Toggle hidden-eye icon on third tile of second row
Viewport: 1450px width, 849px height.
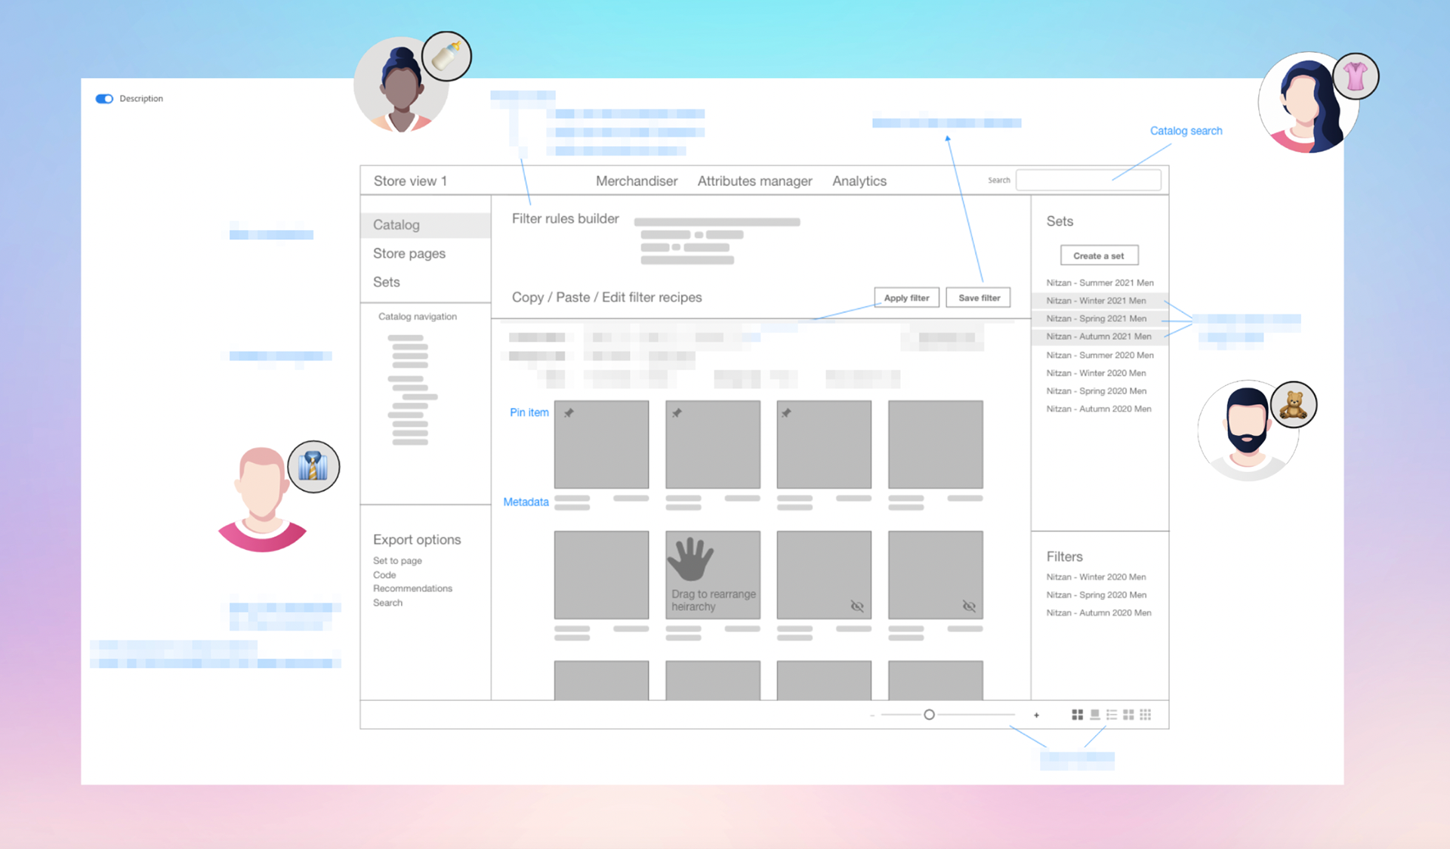[857, 606]
